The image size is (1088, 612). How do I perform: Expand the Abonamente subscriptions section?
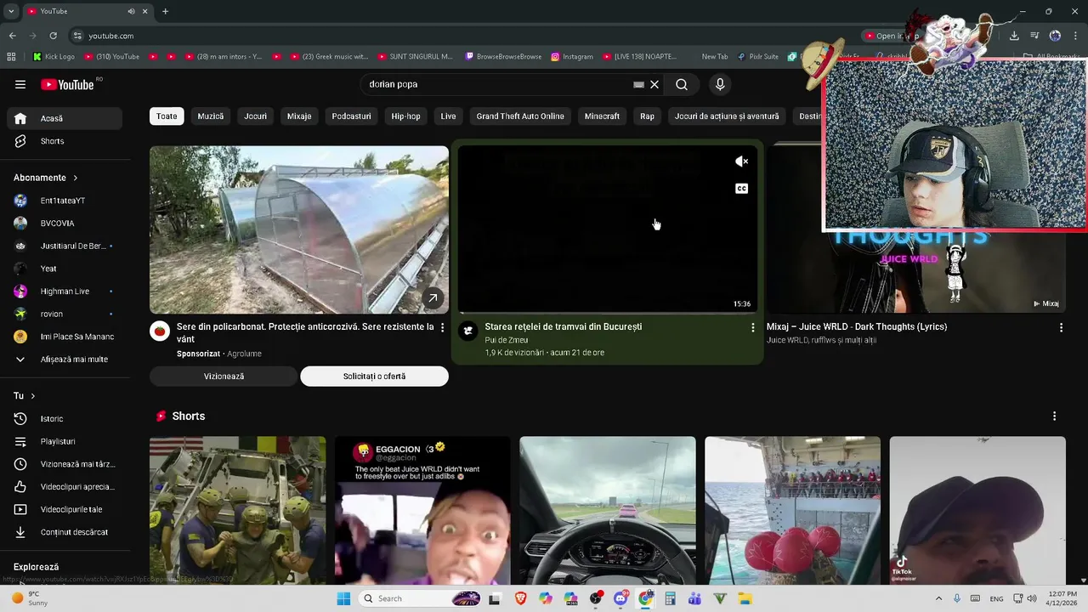click(x=46, y=178)
